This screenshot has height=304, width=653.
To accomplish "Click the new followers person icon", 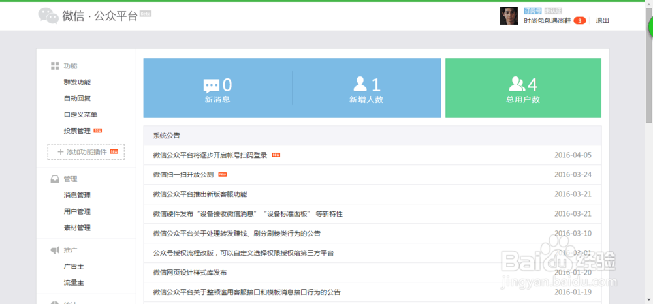I will [360, 84].
